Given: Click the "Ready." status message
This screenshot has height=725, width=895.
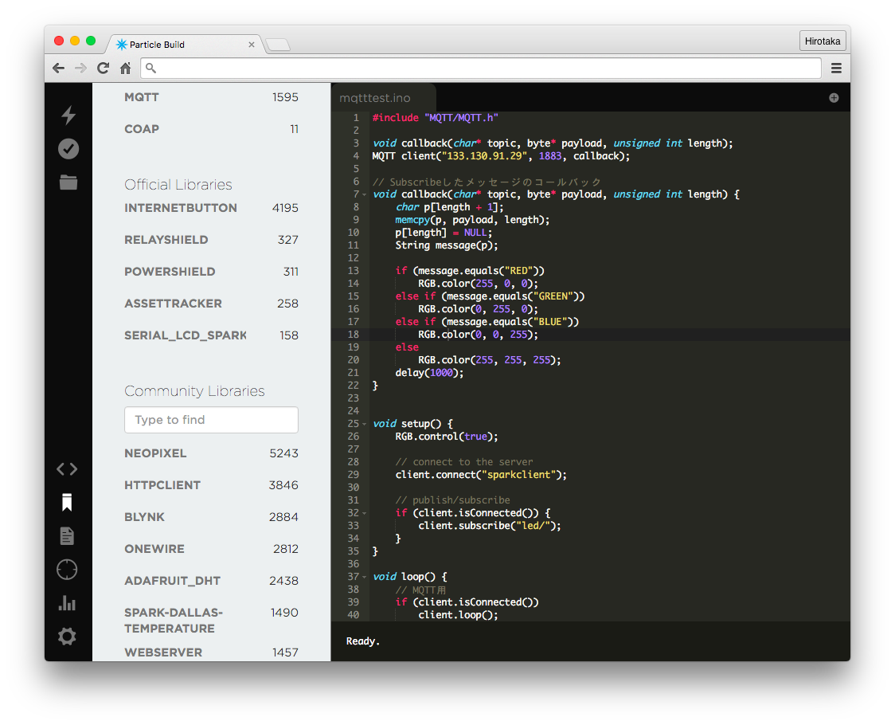Looking at the screenshot, I should click(363, 641).
